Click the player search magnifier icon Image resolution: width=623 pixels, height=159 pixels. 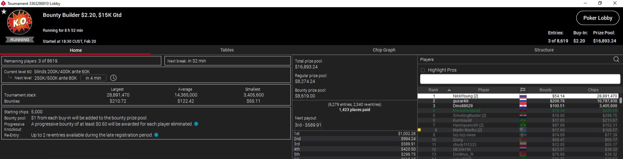point(616,59)
